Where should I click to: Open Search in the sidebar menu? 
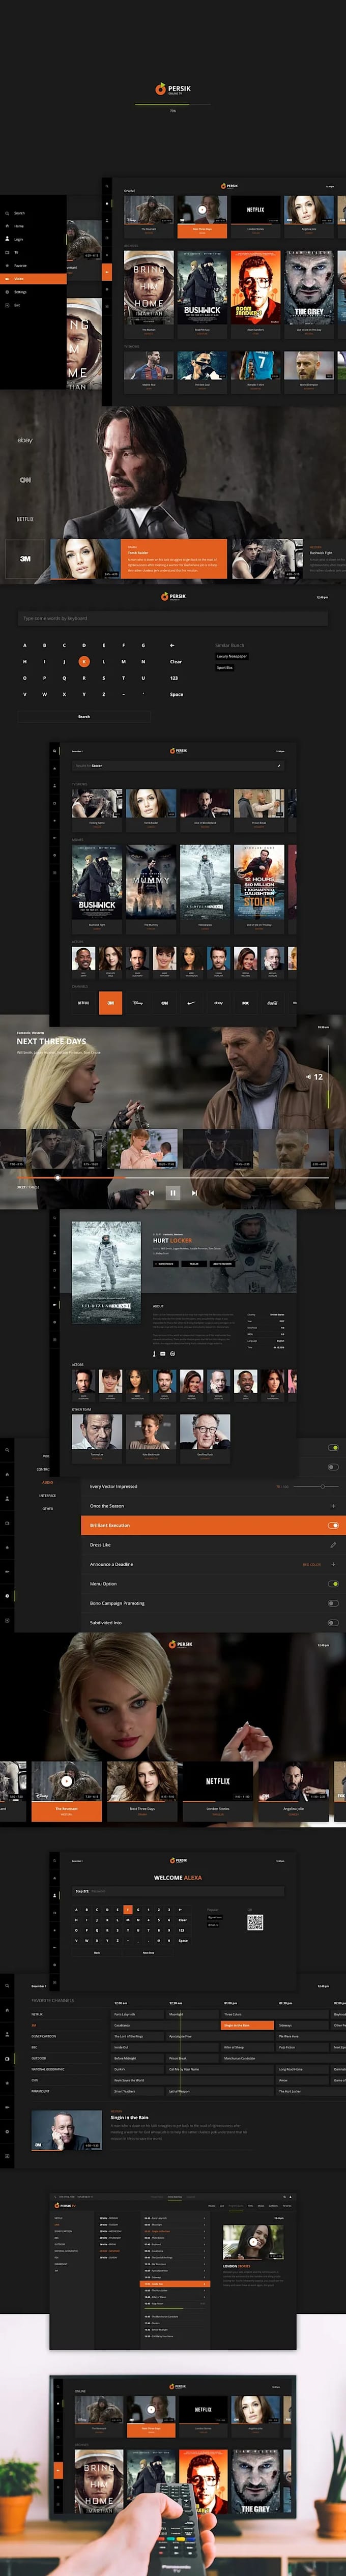19,213
